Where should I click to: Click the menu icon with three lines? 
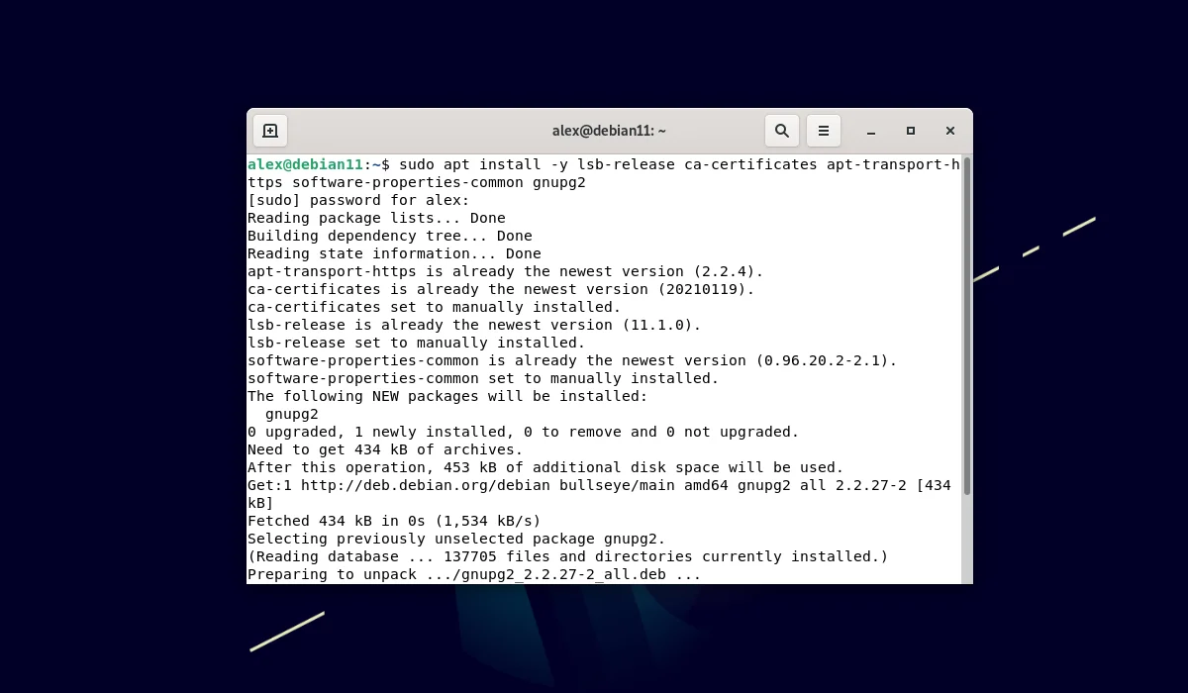[x=823, y=130]
